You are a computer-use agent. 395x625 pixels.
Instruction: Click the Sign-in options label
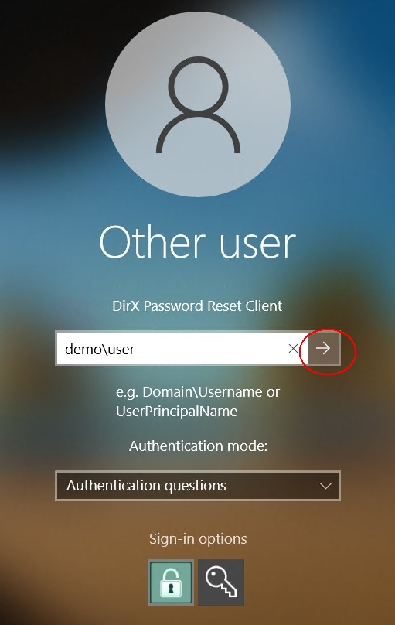click(x=198, y=539)
